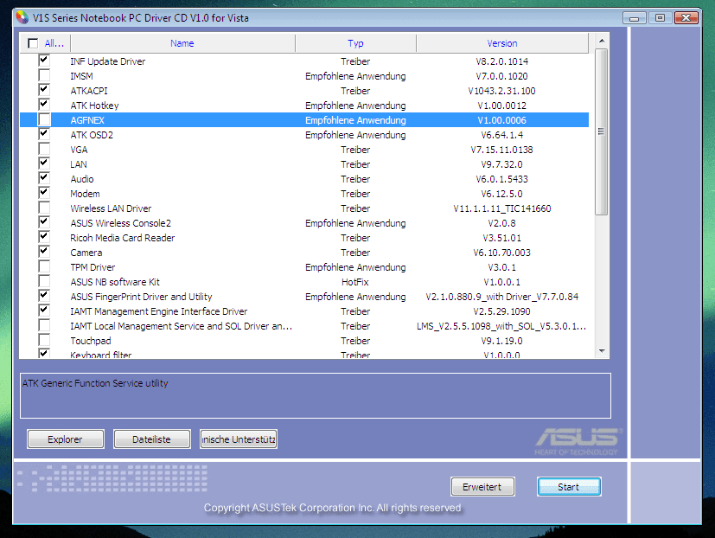Uncheck the Camera driver checkbox
715x538 pixels.
tap(44, 252)
